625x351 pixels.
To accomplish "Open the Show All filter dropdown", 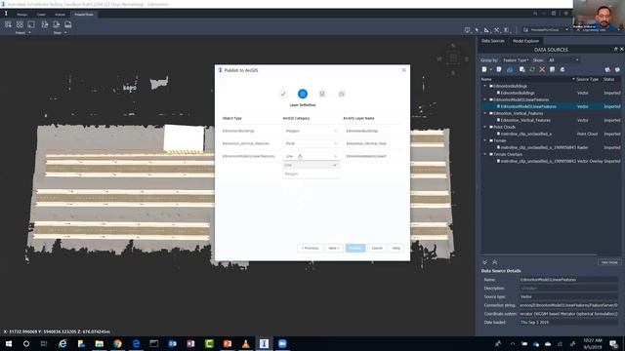I will 563,60.
